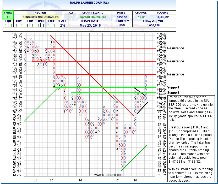Click the year 18 axis label
Screen dimensions: 218x184
135,180
